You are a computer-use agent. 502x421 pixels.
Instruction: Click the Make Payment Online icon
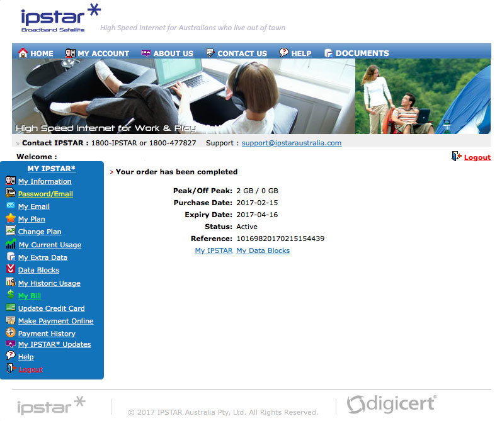(11, 320)
